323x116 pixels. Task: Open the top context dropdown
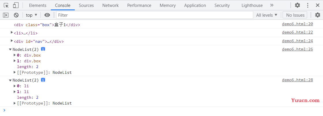click(31, 15)
